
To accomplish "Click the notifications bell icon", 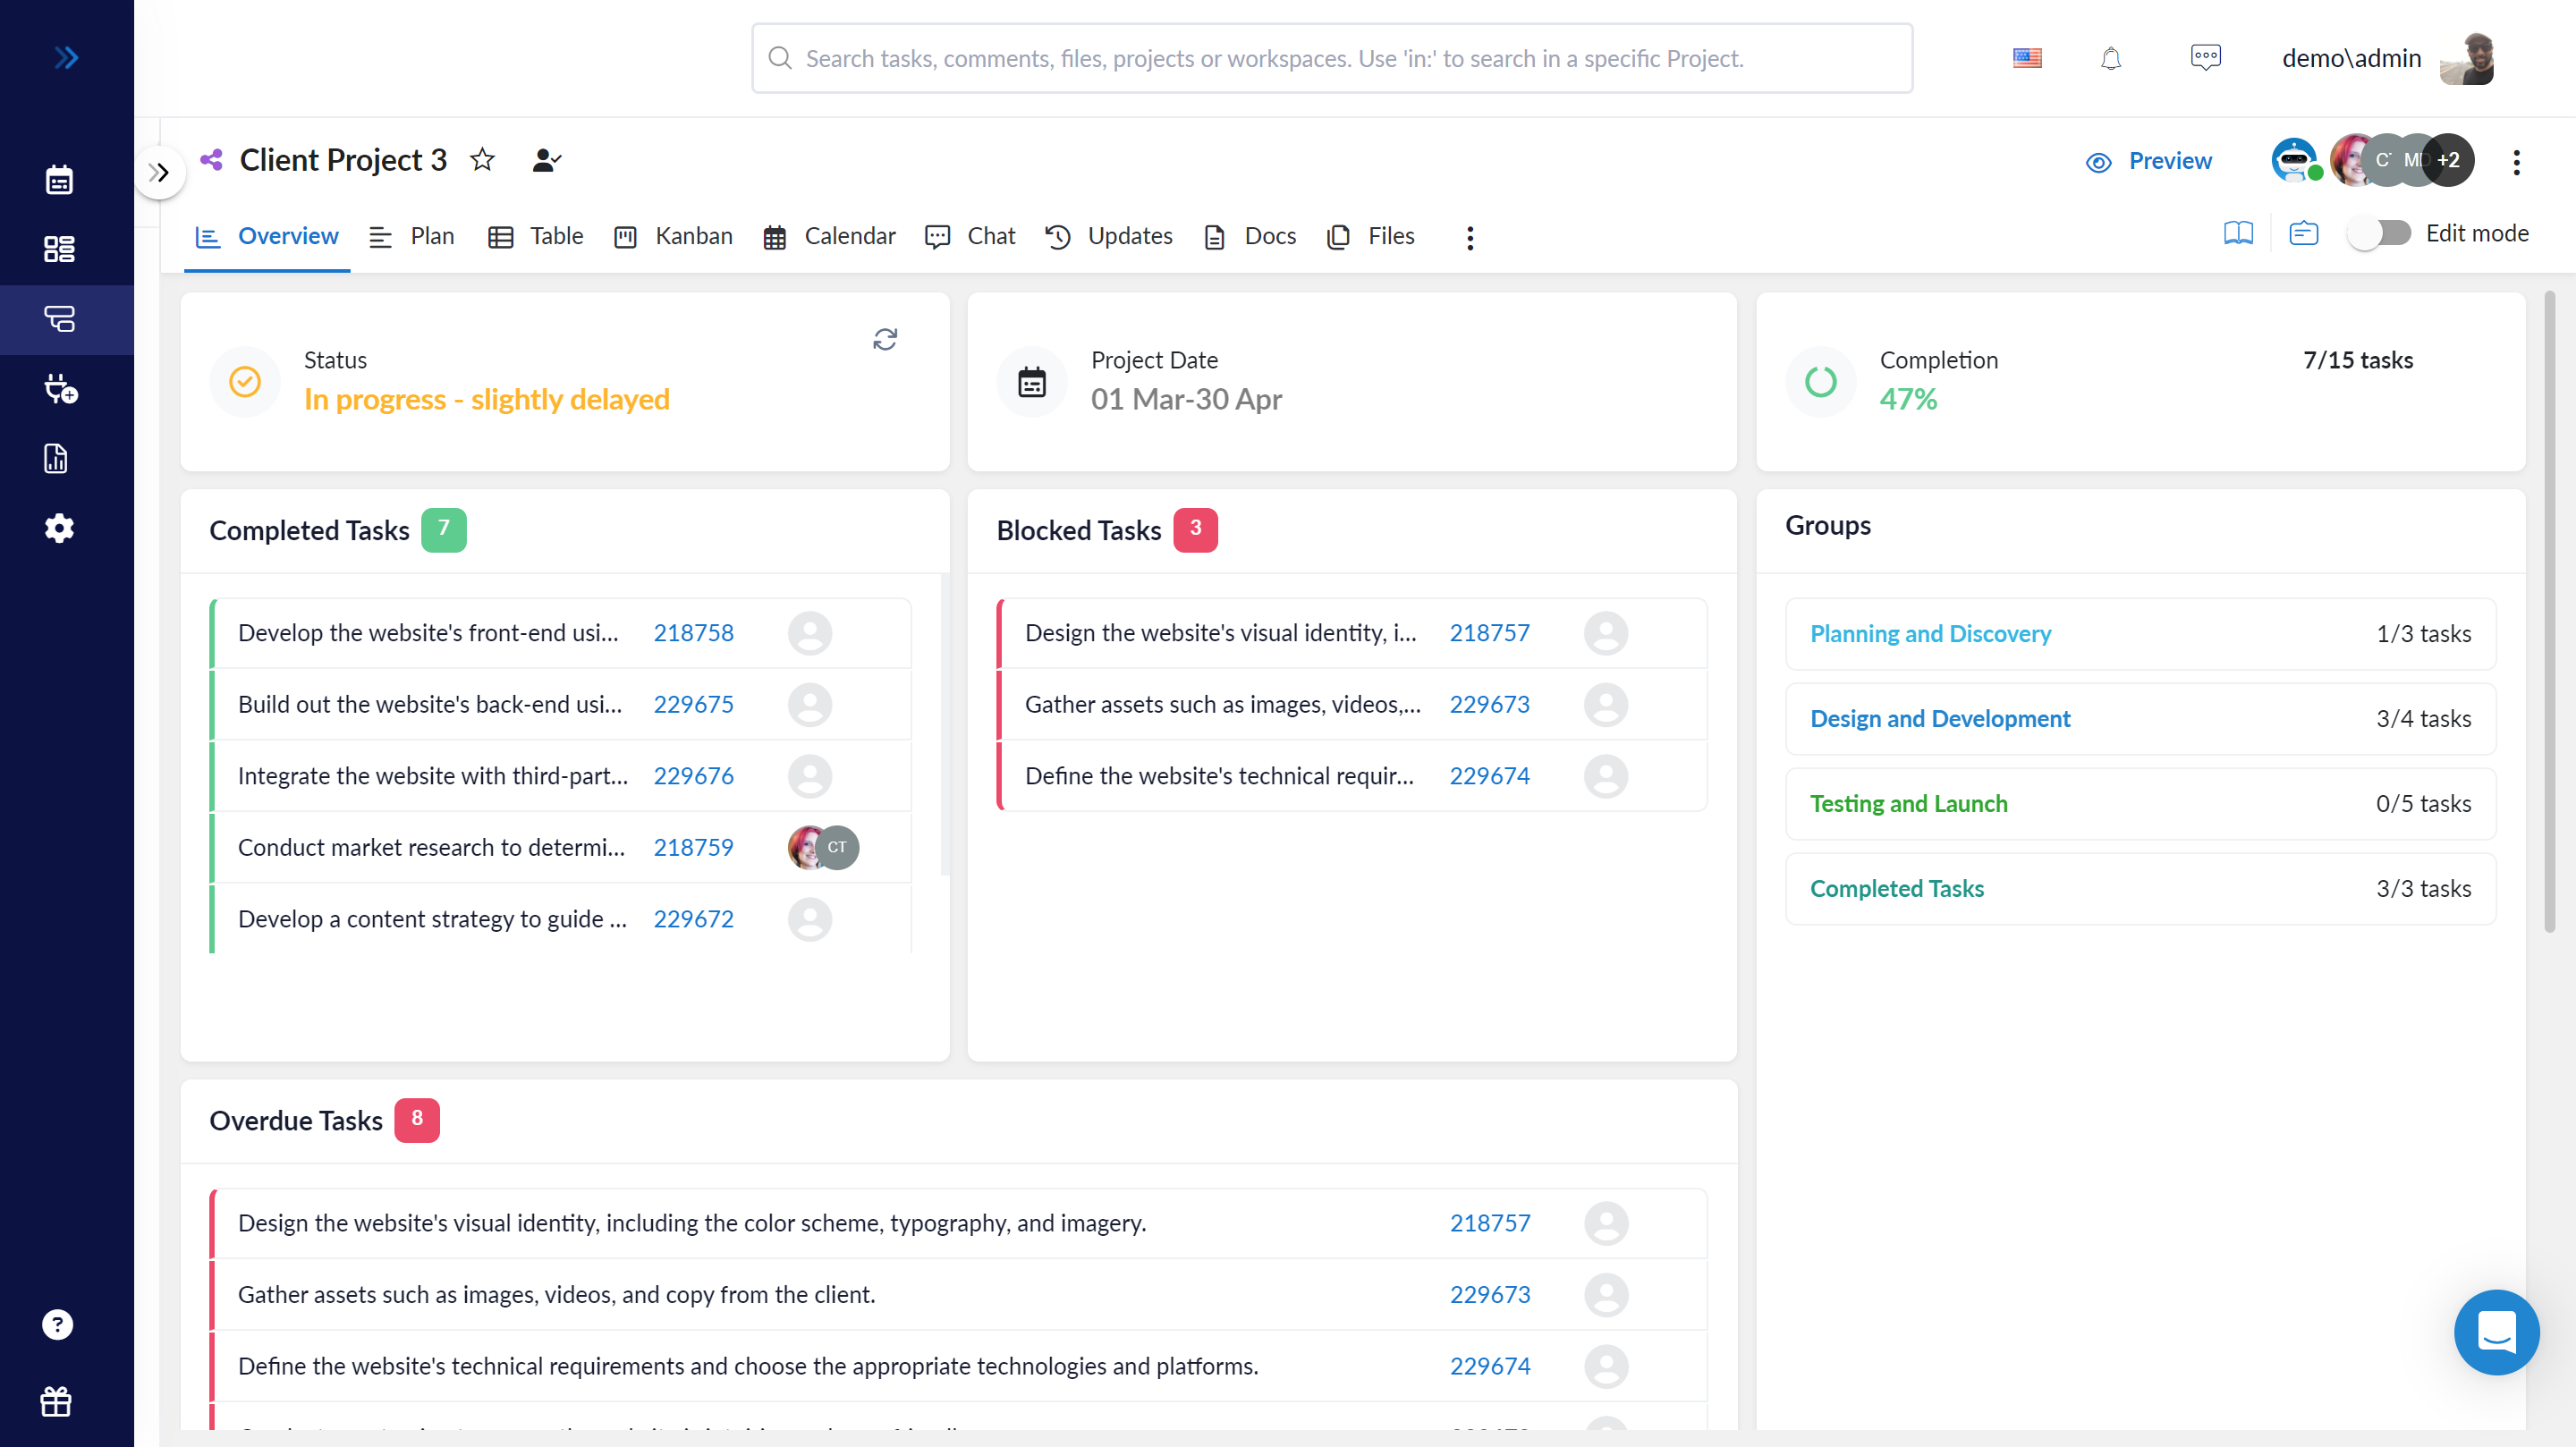I will (2114, 58).
